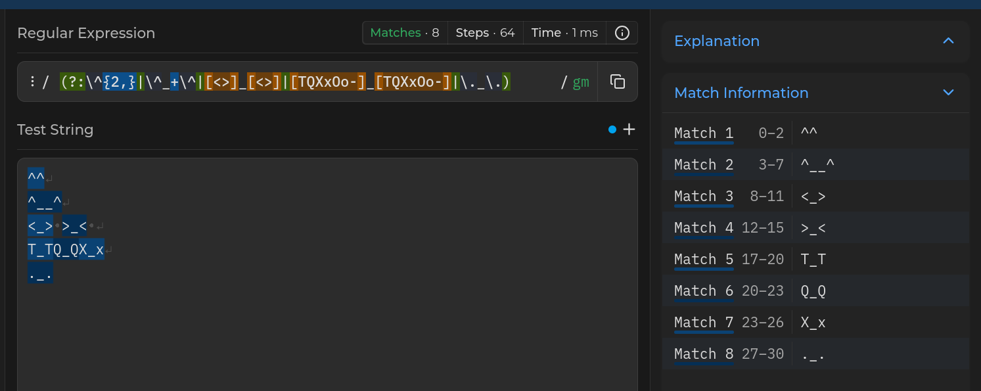The height and width of the screenshot is (391, 981).
Task: Expand the Match Information chevron
Action: [x=948, y=93]
